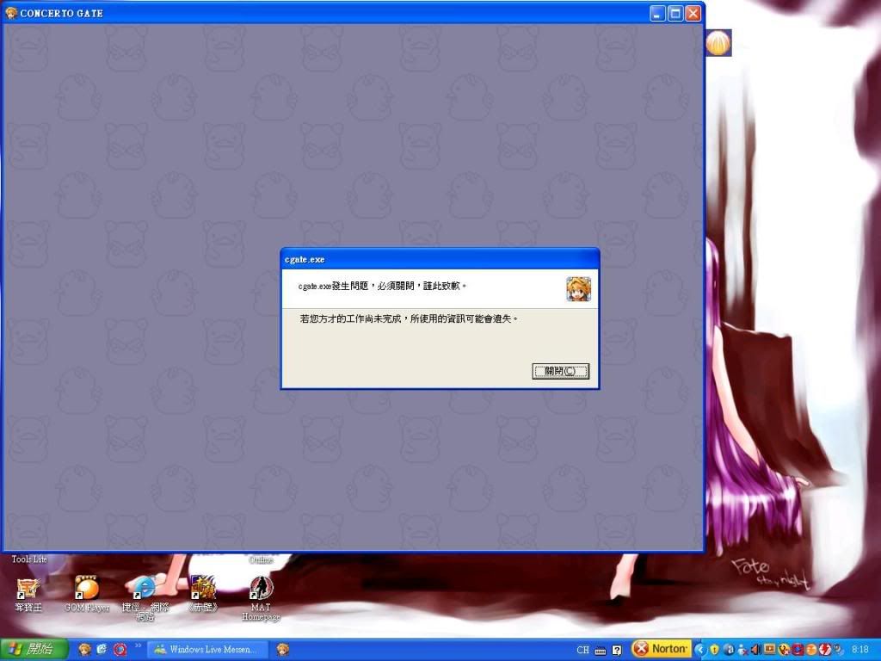Open the Internet Explorer shortcut on desktop
This screenshot has width=881, height=661.
143,589
